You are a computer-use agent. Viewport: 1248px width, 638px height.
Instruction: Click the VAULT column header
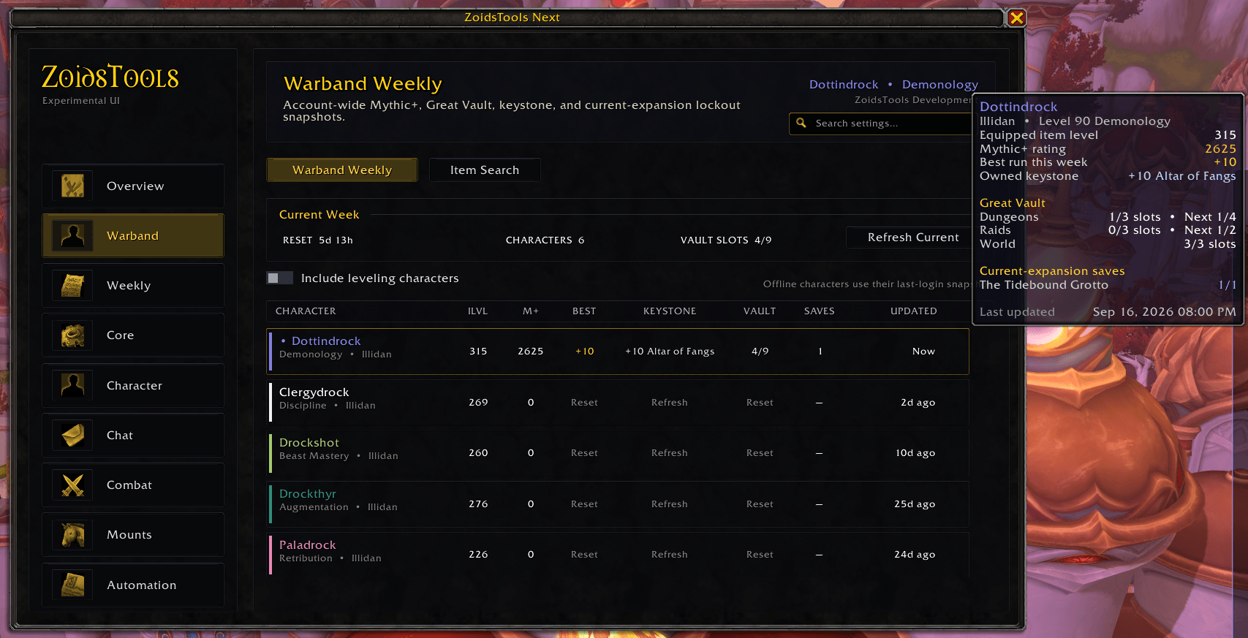(760, 311)
